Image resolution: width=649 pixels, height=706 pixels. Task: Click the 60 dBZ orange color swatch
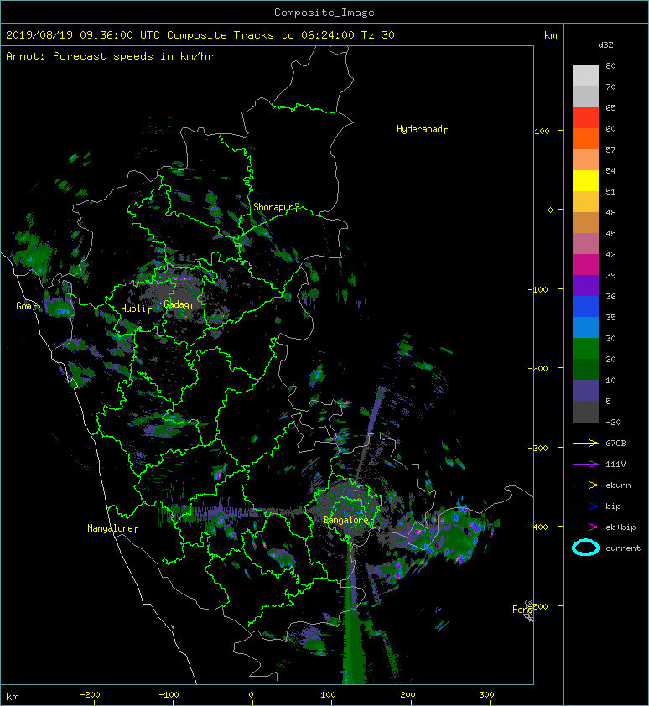[x=585, y=138]
